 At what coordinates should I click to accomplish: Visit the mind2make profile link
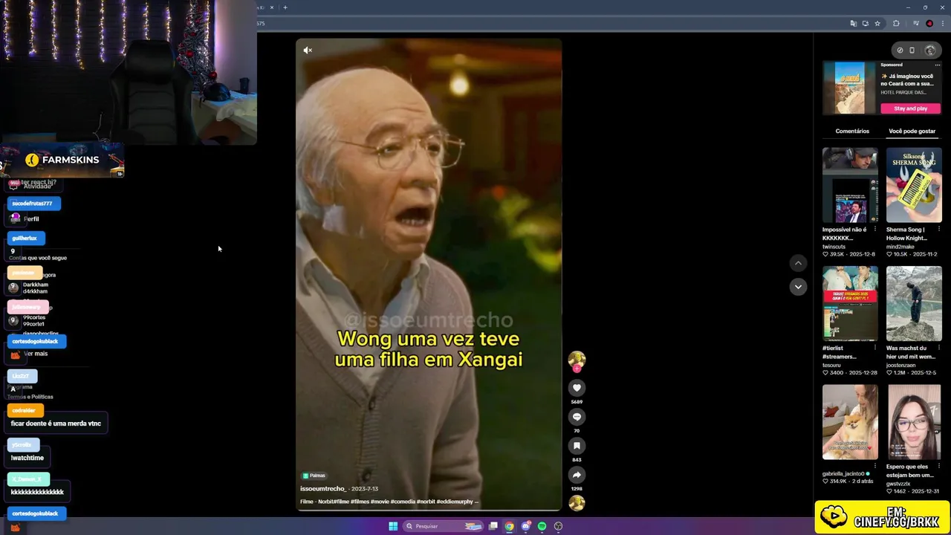coord(900,247)
